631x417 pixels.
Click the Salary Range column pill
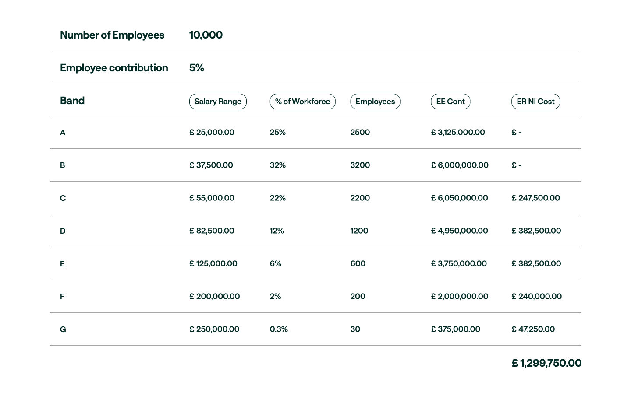click(x=218, y=102)
